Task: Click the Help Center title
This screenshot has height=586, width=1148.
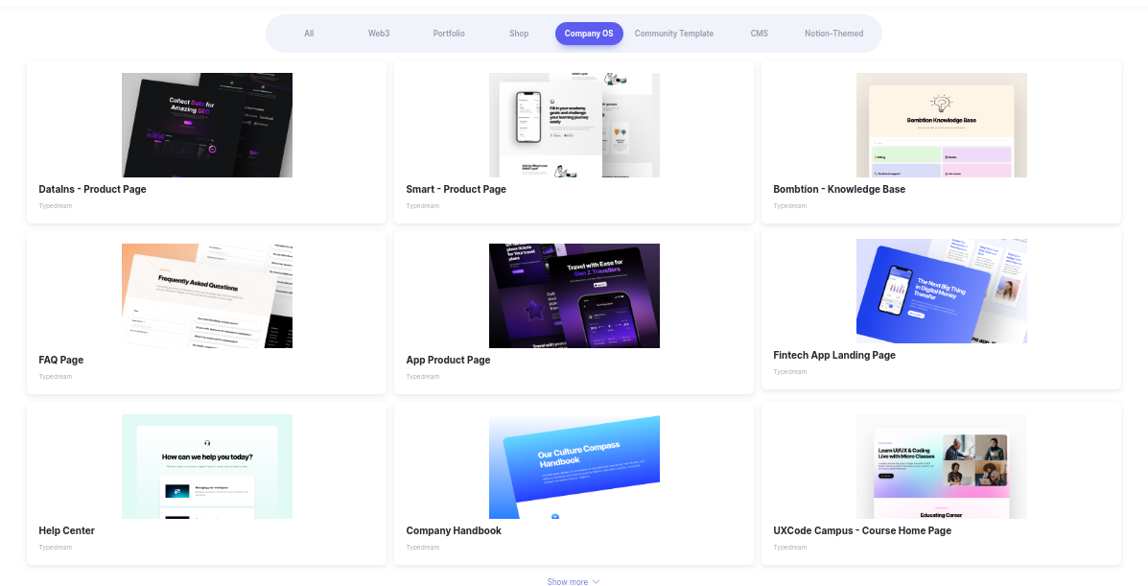Action: [x=66, y=530]
